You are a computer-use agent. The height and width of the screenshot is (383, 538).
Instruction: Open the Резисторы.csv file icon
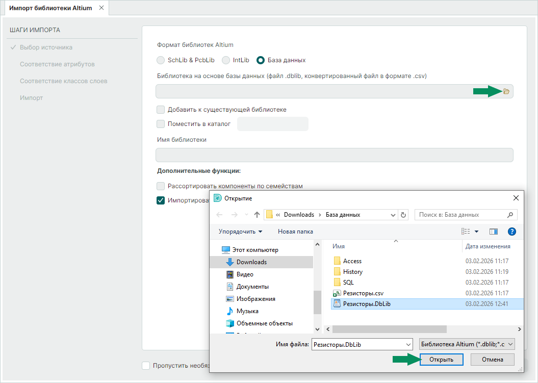point(337,293)
